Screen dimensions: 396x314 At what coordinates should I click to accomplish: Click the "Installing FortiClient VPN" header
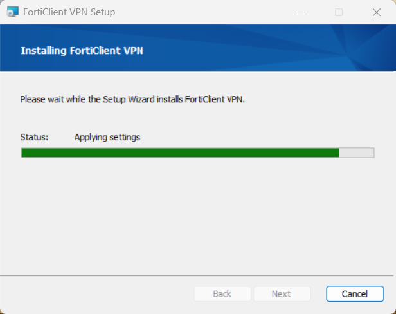[82, 50]
